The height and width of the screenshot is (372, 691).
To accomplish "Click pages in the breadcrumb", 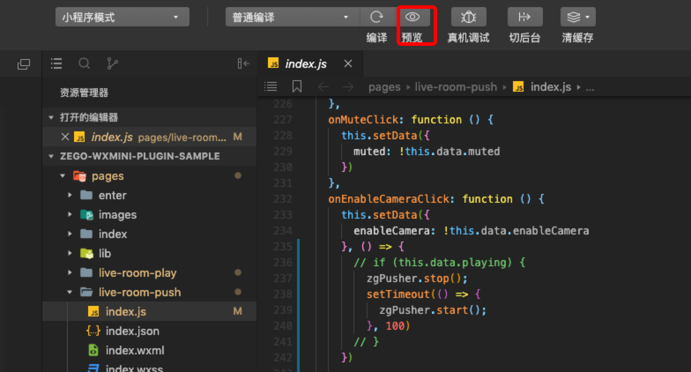I will (384, 87).
